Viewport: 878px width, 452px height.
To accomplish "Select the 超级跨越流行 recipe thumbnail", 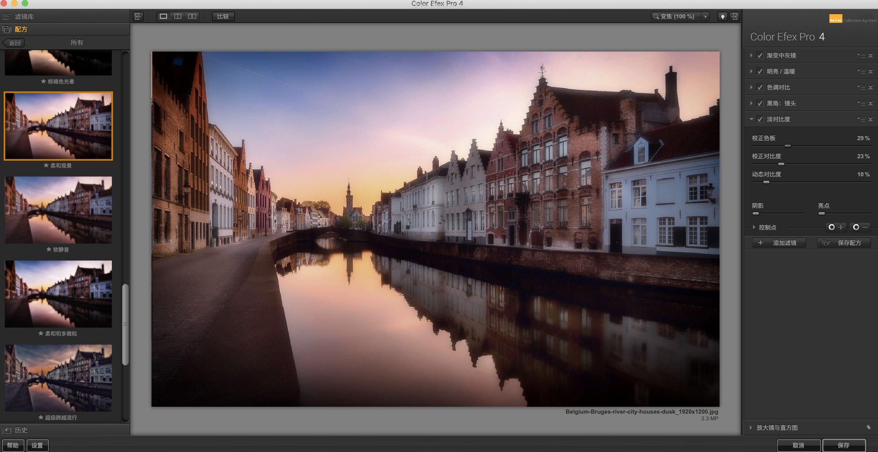I will (x=58, y=378).
